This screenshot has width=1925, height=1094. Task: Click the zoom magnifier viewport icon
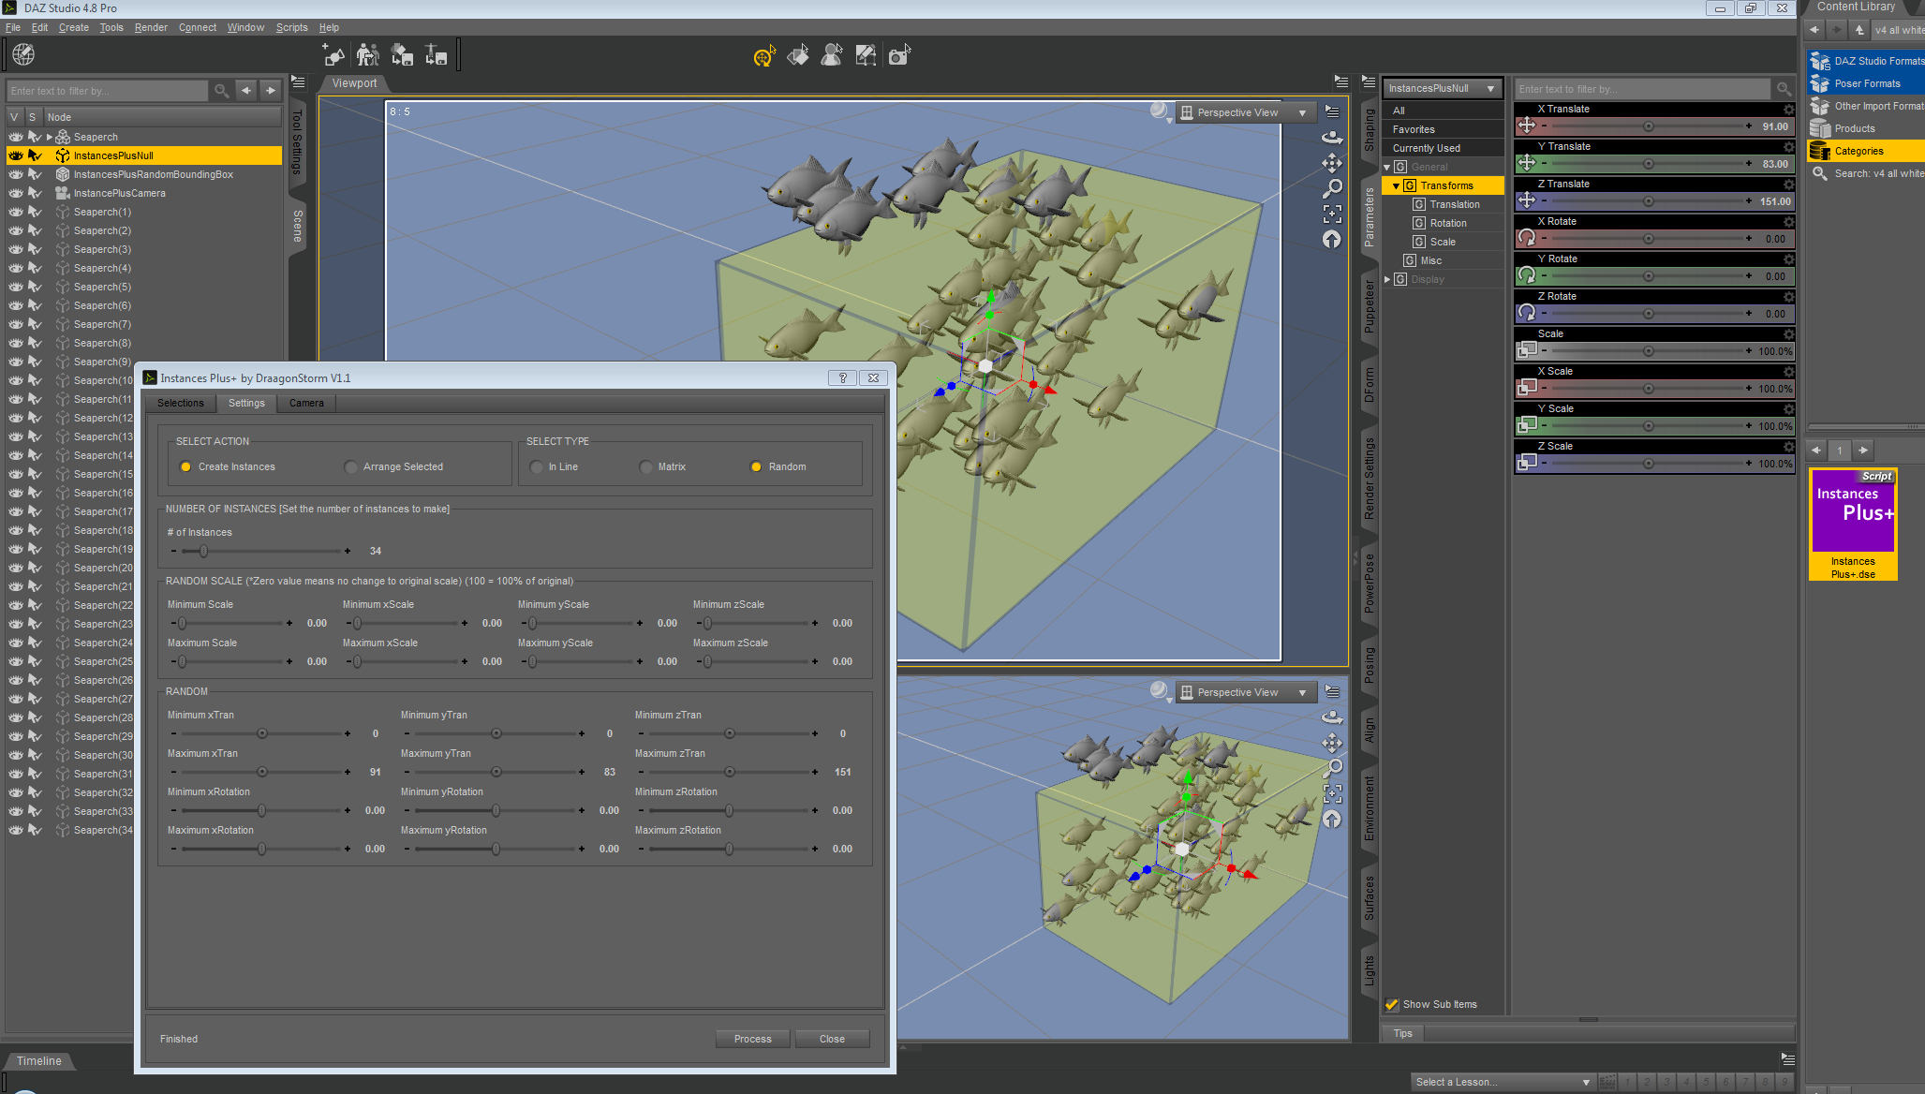pyautogui.click(x=1331, y=189)
